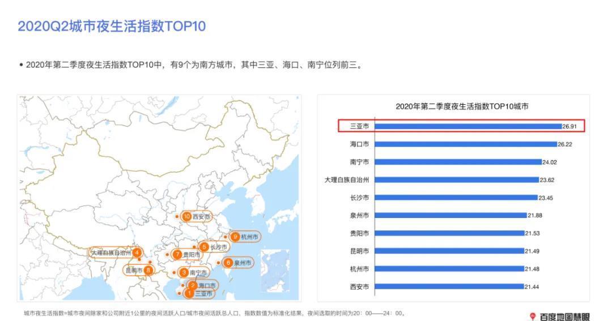Click the 泉州市 axis label in bar chart
The image size is (612, 321).
[359, 215]
